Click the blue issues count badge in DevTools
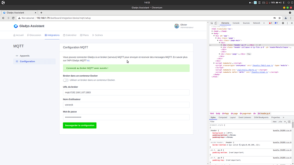The image size is (294, 165). [277, 23]
